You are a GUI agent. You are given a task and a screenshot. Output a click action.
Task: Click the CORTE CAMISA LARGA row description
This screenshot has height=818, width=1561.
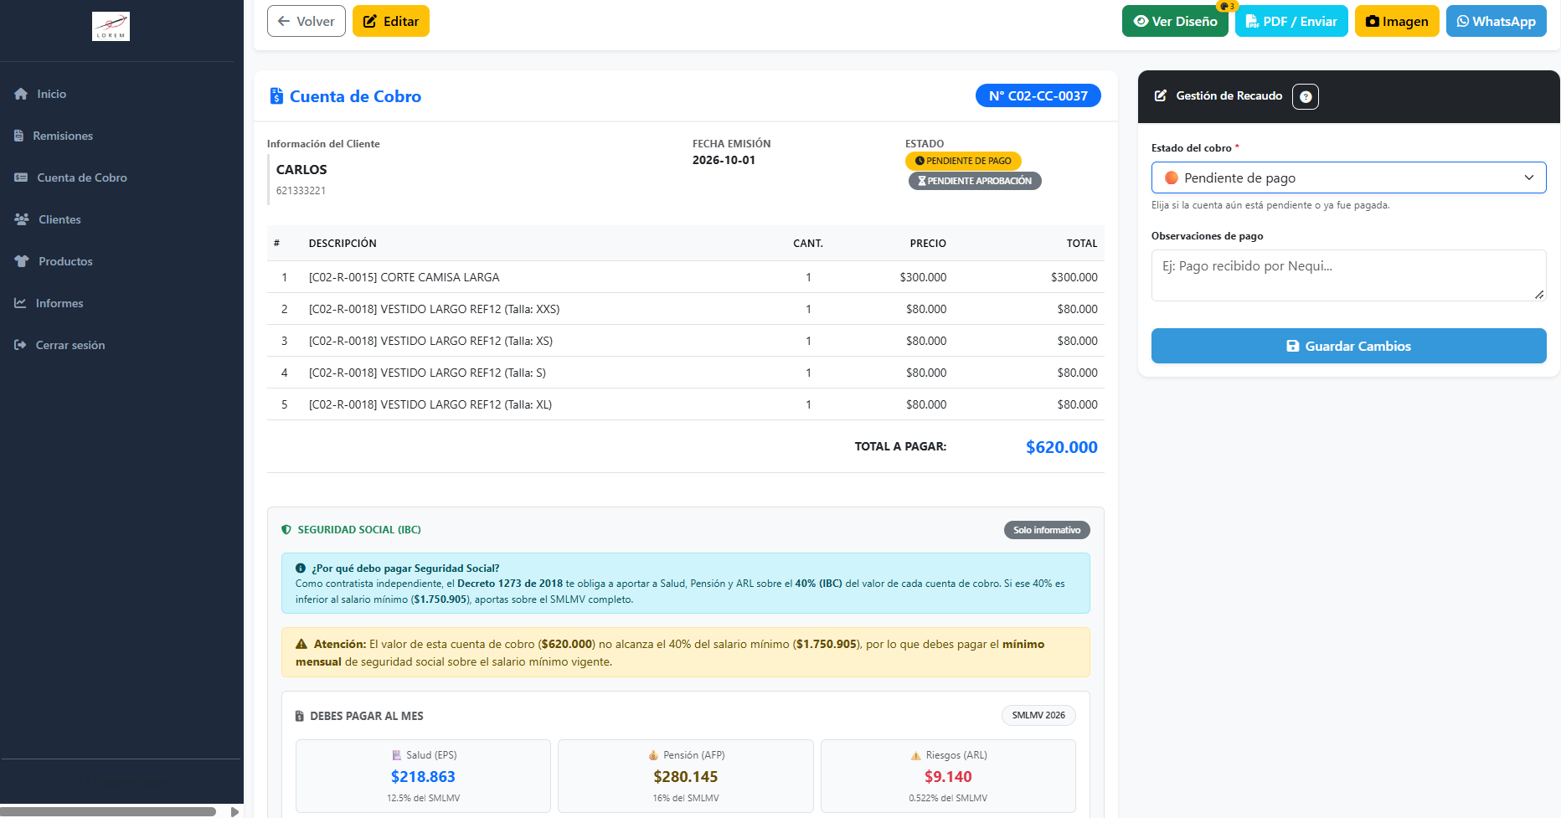click(404, 277)
